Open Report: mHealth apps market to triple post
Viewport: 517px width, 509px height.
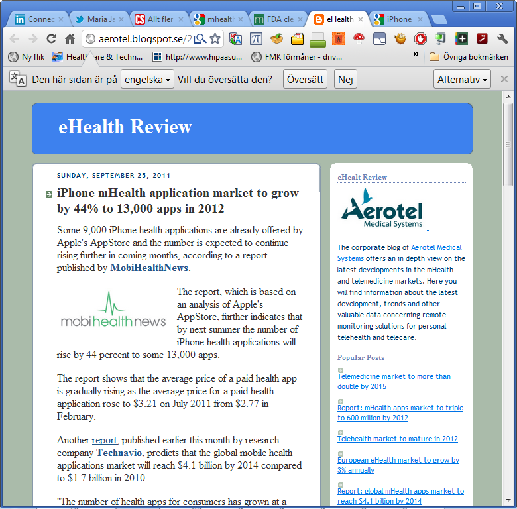400,412
